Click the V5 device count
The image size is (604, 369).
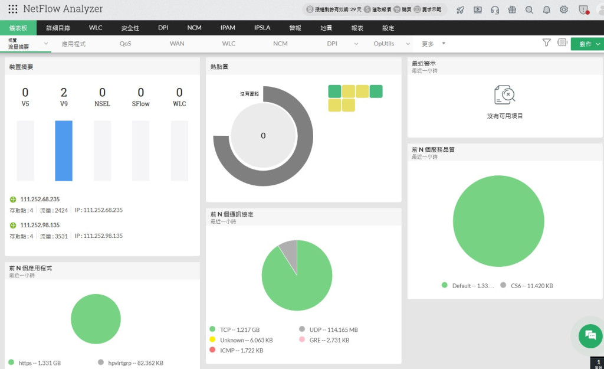25,93
